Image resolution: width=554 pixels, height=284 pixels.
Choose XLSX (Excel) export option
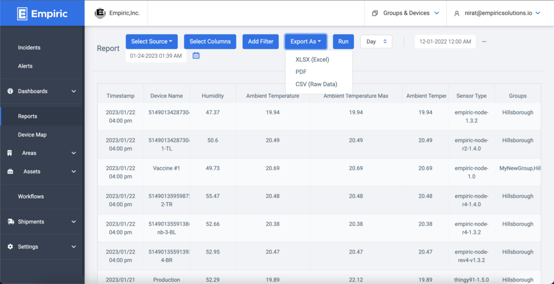(312, 60)
